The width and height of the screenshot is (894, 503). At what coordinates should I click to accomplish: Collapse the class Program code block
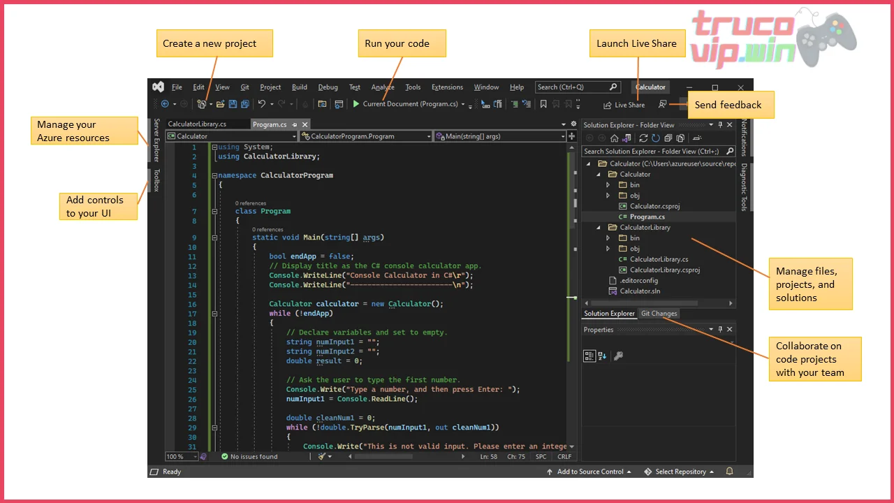(214, 211)
